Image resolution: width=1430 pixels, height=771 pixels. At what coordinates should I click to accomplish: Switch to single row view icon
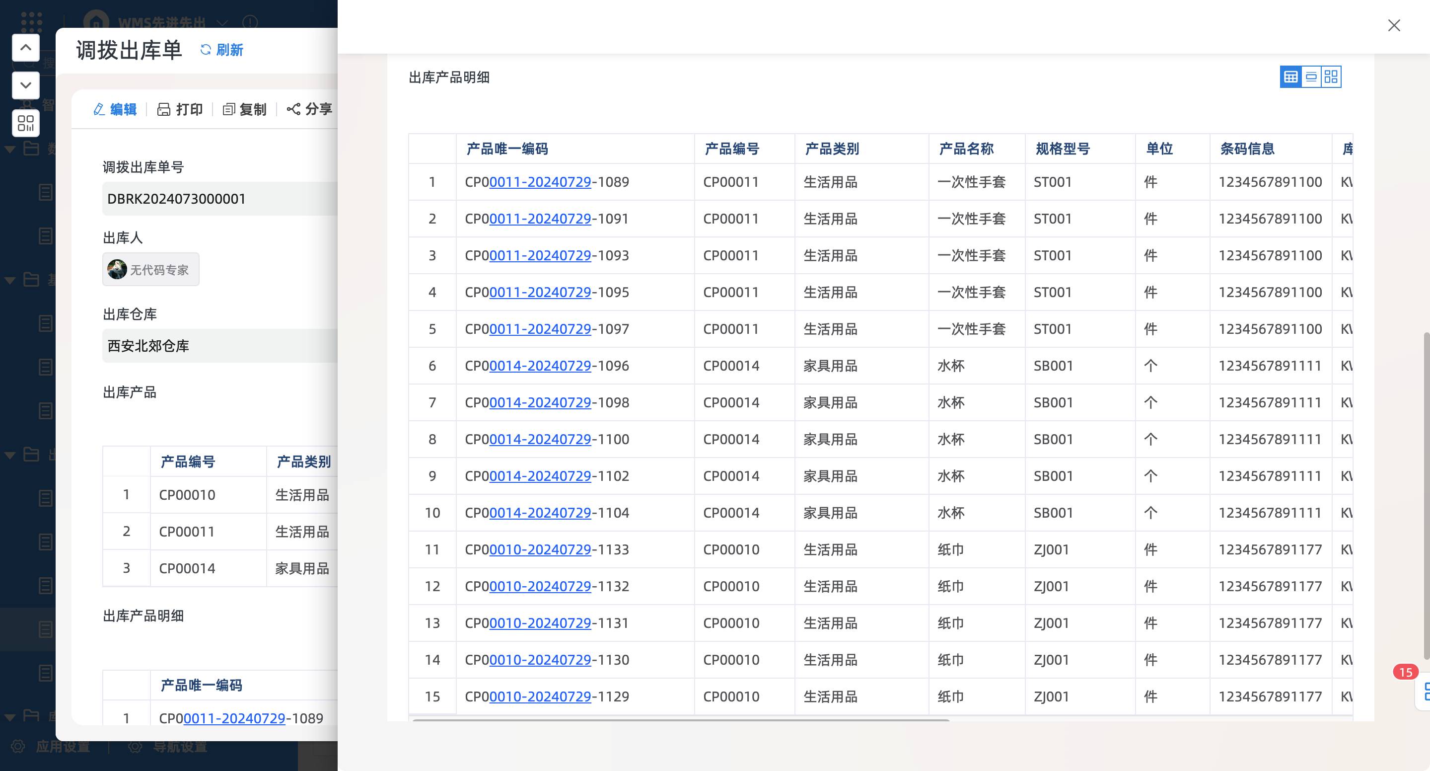click(x=1311, y=77)
